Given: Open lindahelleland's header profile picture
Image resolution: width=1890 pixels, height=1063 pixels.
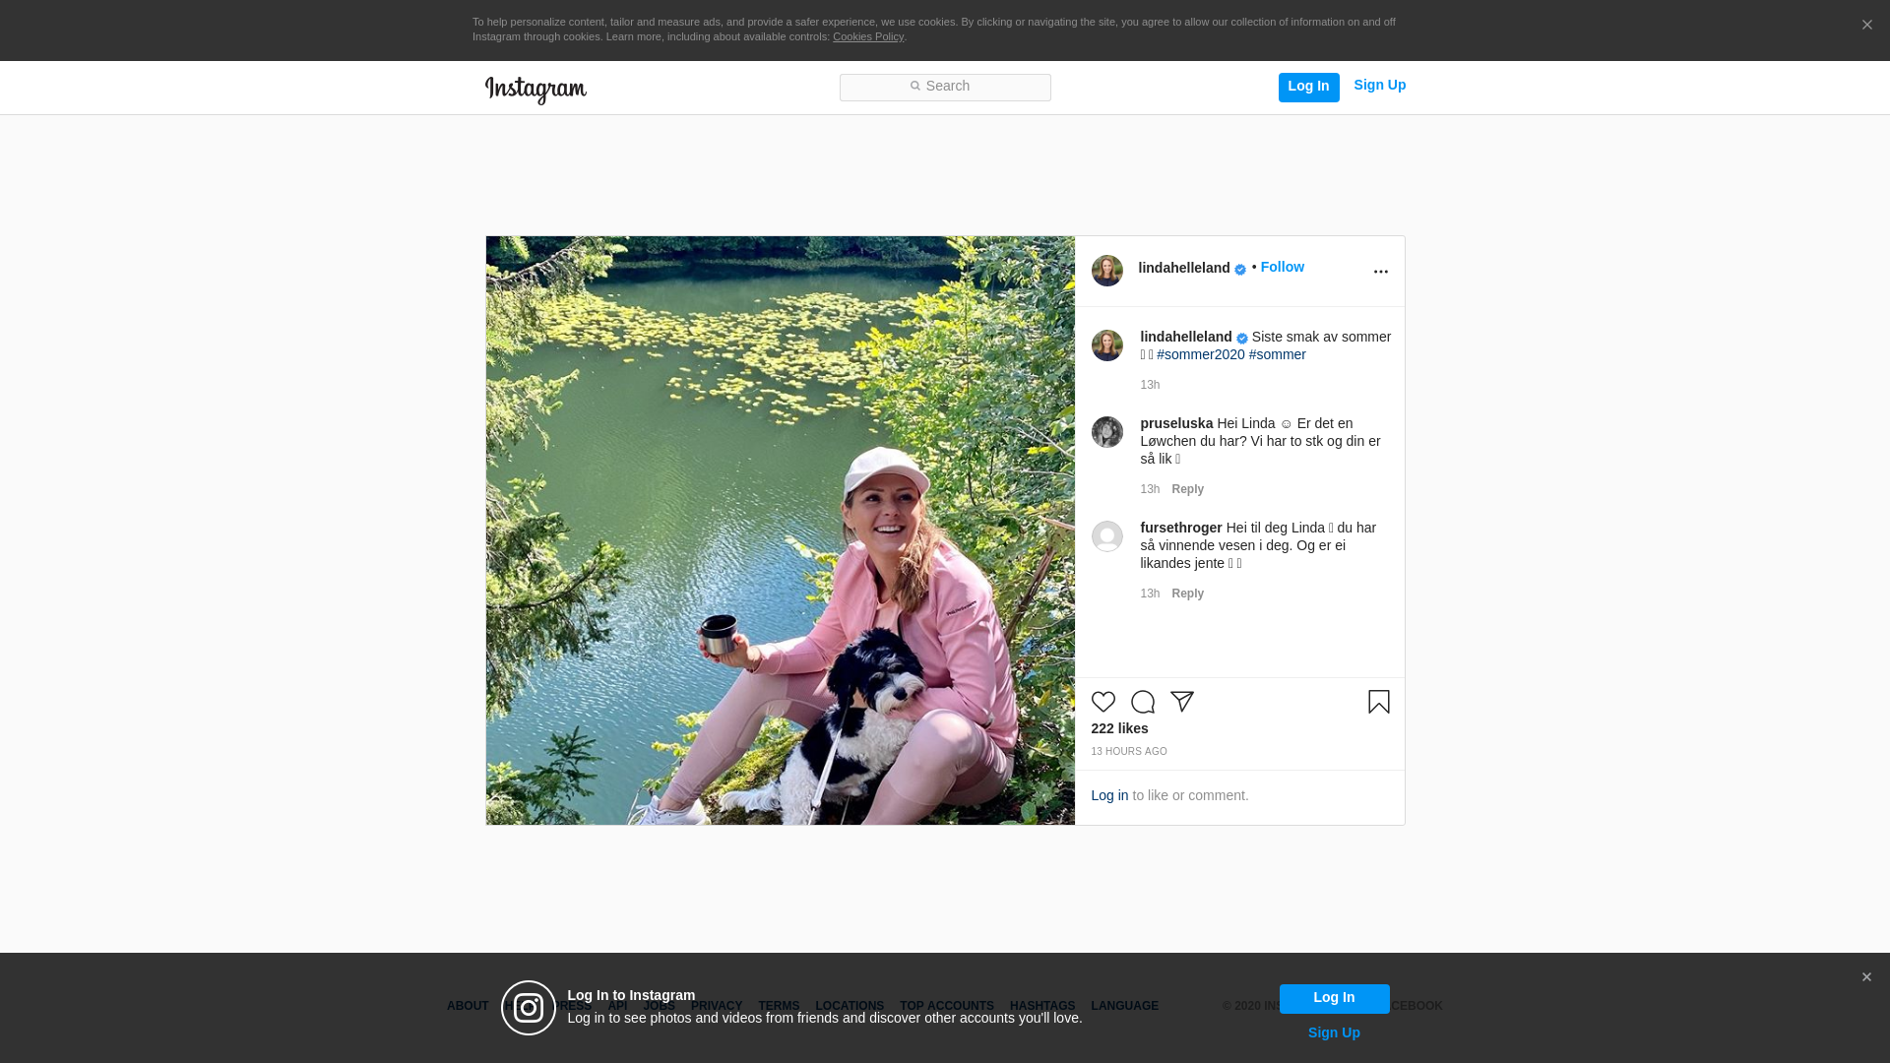Looking at the screenshot, I should coord(1106,271).
